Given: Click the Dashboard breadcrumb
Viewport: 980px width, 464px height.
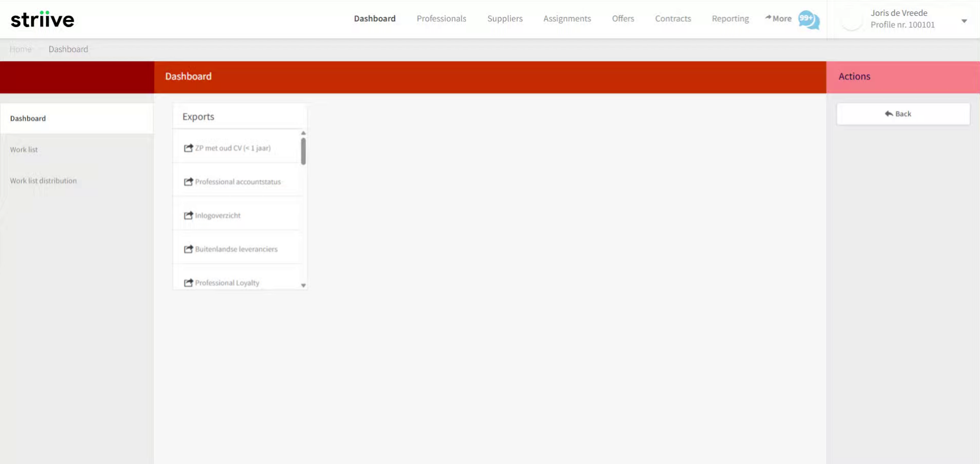Looking at the screenshot, I should tap(68, 49).
